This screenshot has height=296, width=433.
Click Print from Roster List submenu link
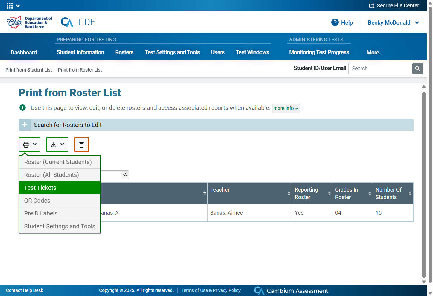coord(80,70)
